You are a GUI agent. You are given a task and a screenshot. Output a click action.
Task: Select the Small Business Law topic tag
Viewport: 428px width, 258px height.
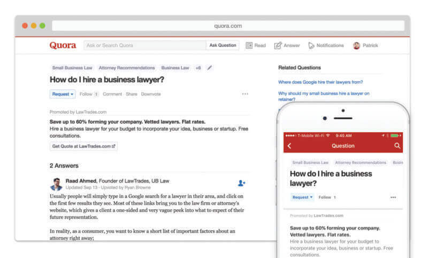coord(72,67)
